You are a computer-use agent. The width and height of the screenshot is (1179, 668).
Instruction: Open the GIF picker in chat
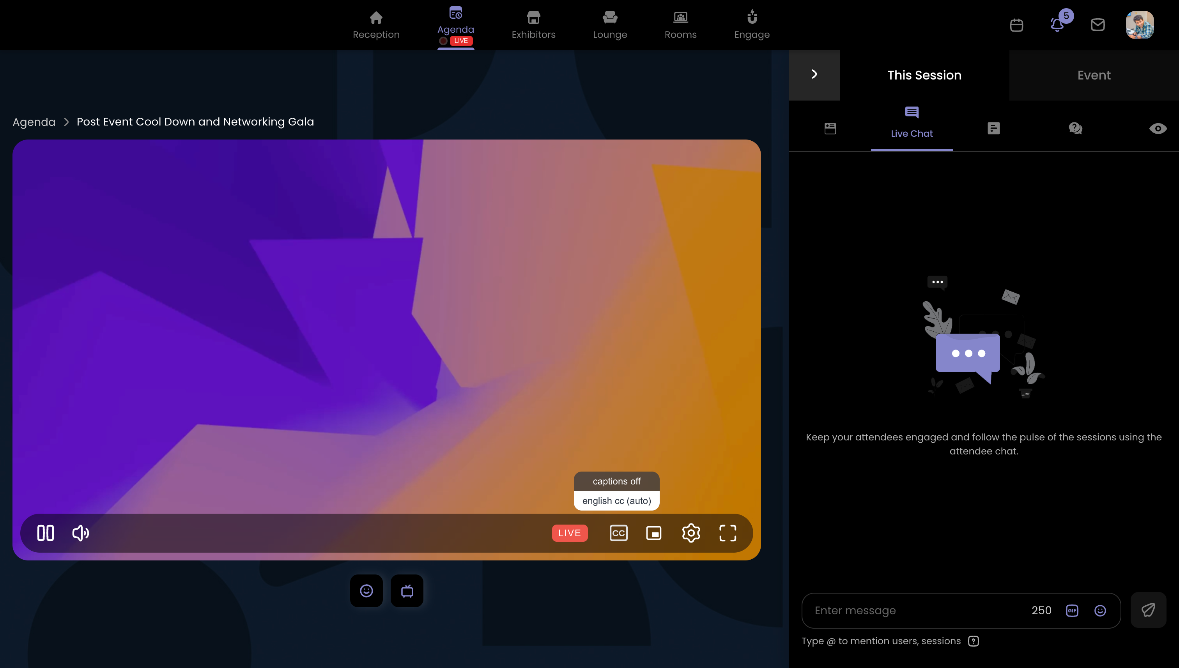click(1072, 611)
